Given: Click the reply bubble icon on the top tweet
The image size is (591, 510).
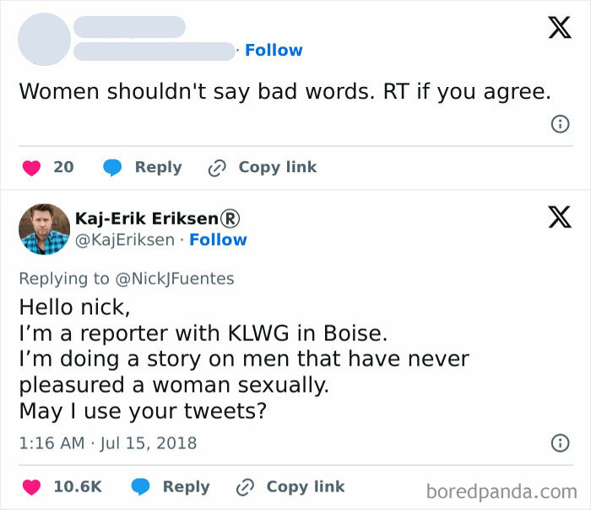Looking at the screenshot, I should coord(112,167).
